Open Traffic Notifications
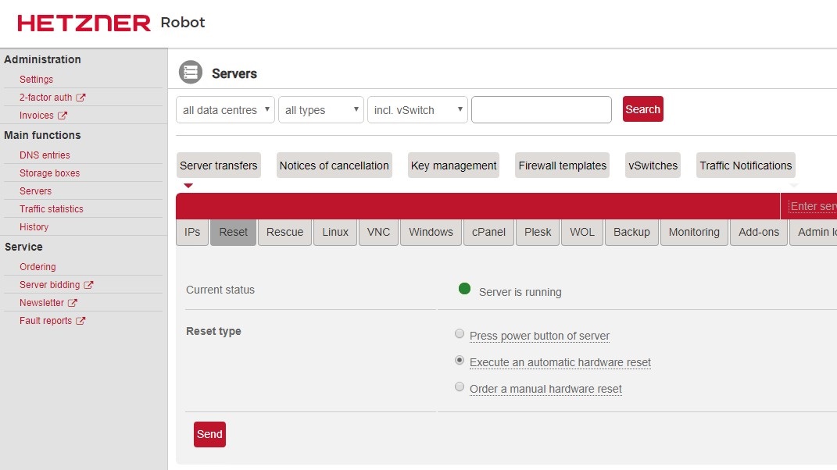837x470 pixels. [x=746, y=166]
